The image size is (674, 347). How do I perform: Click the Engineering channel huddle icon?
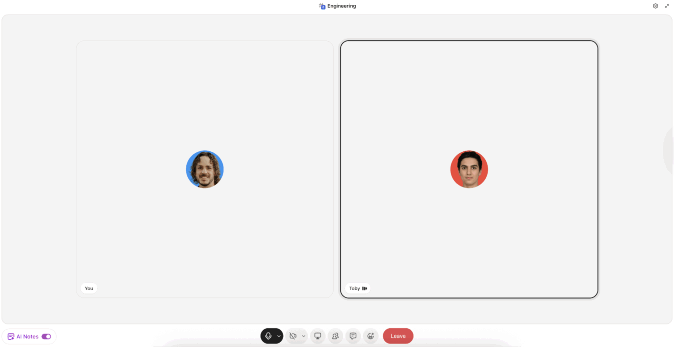pos(321,6)
